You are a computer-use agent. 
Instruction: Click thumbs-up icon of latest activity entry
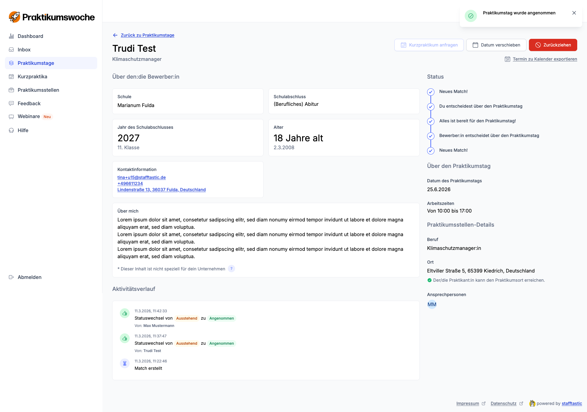tap(125, 313)
